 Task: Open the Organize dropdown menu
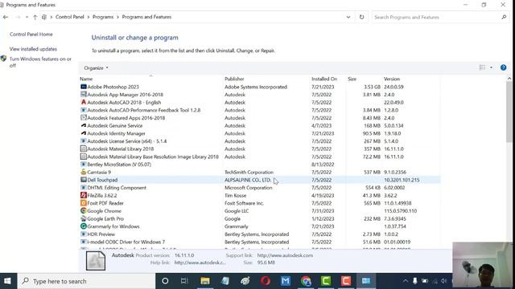[x=96, y=67]
